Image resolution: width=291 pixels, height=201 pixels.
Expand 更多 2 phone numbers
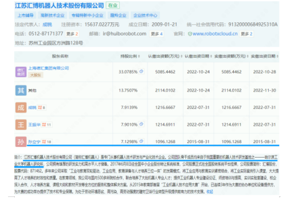coord(72,34)
